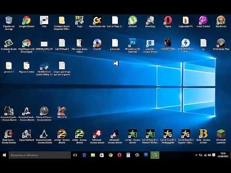Image resolution: width=231 pixels, height=173 pixels.
Task: Open the Capturador PC folder
Action: tap(185, 20)
